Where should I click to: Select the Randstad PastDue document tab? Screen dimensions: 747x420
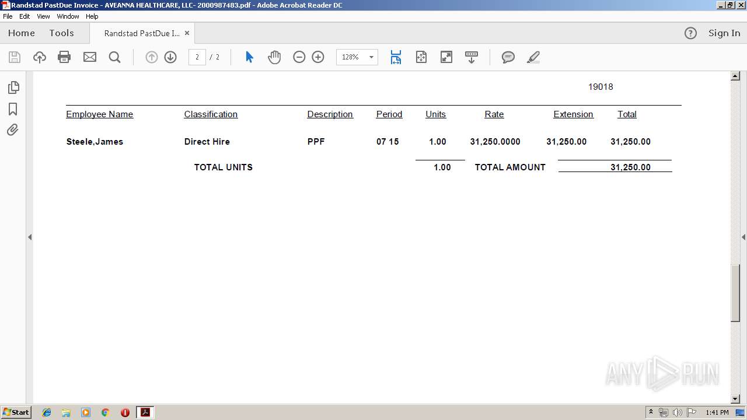142,33
